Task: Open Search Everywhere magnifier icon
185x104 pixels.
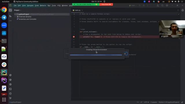Action: (162, 5)
